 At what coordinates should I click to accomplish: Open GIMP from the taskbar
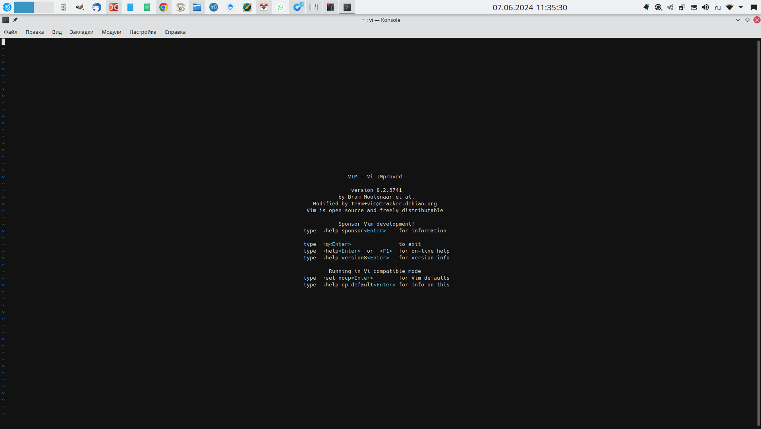(80, 7)
